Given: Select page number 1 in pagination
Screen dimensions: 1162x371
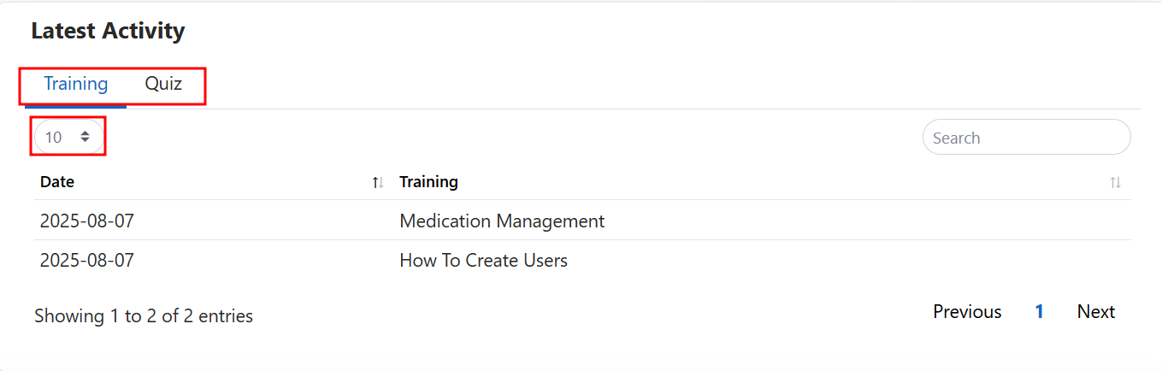Looking at the screenshot, I should click(1039, 312).
